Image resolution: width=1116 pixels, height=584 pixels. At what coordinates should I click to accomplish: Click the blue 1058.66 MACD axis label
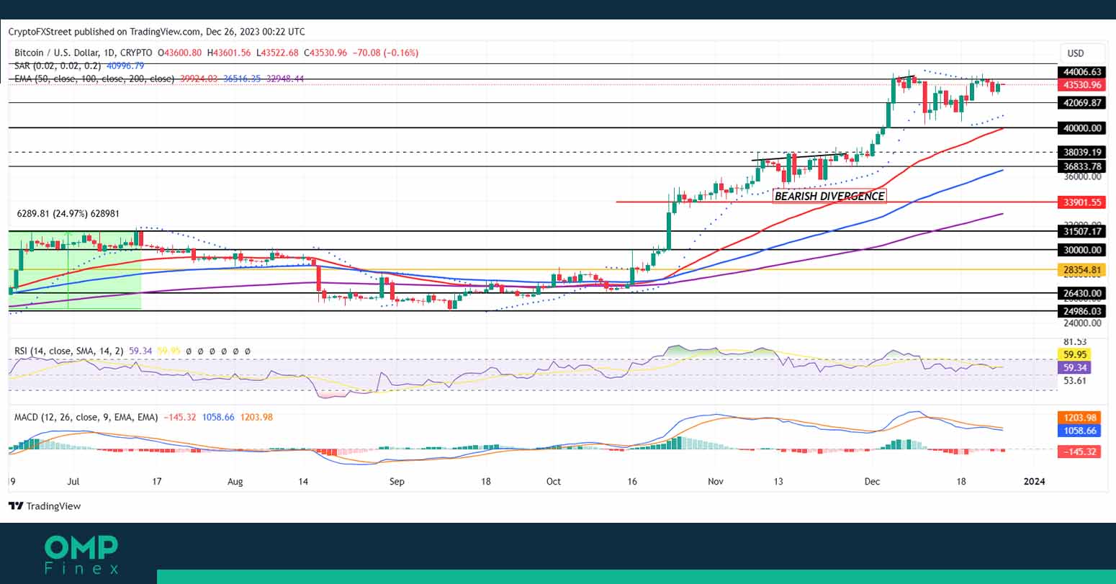tap(1079, 431)
